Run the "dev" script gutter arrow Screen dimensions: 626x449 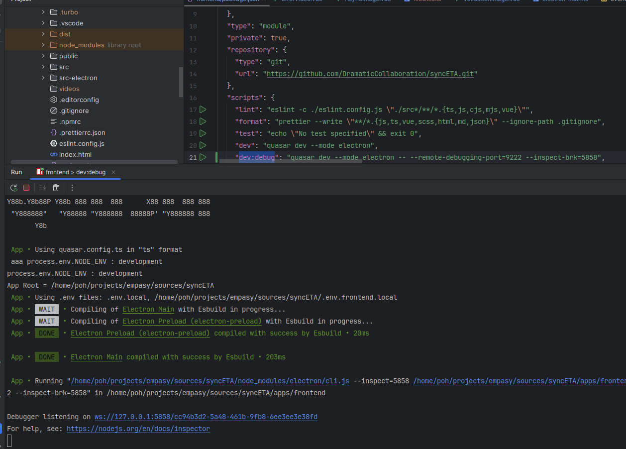pyautogui.click(x=203, y=145)
